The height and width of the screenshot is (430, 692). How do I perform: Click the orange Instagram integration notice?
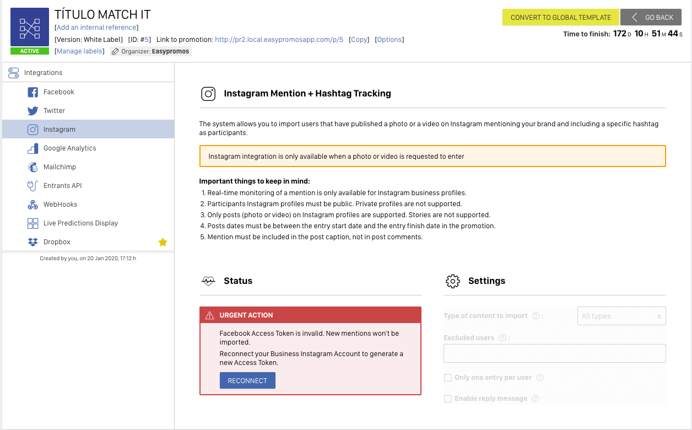tap(432, 156)
